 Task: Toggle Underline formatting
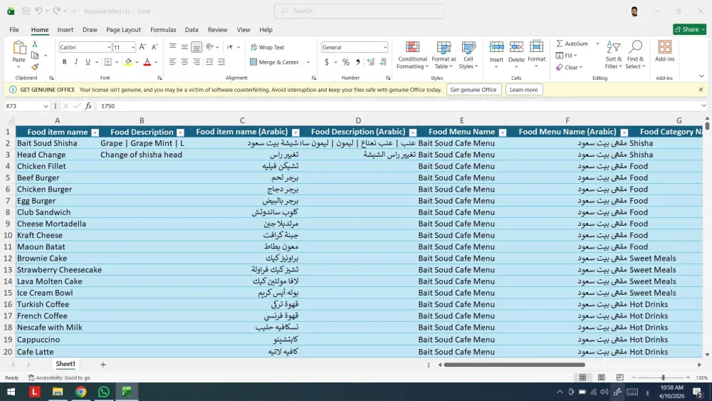coord(88,62)
